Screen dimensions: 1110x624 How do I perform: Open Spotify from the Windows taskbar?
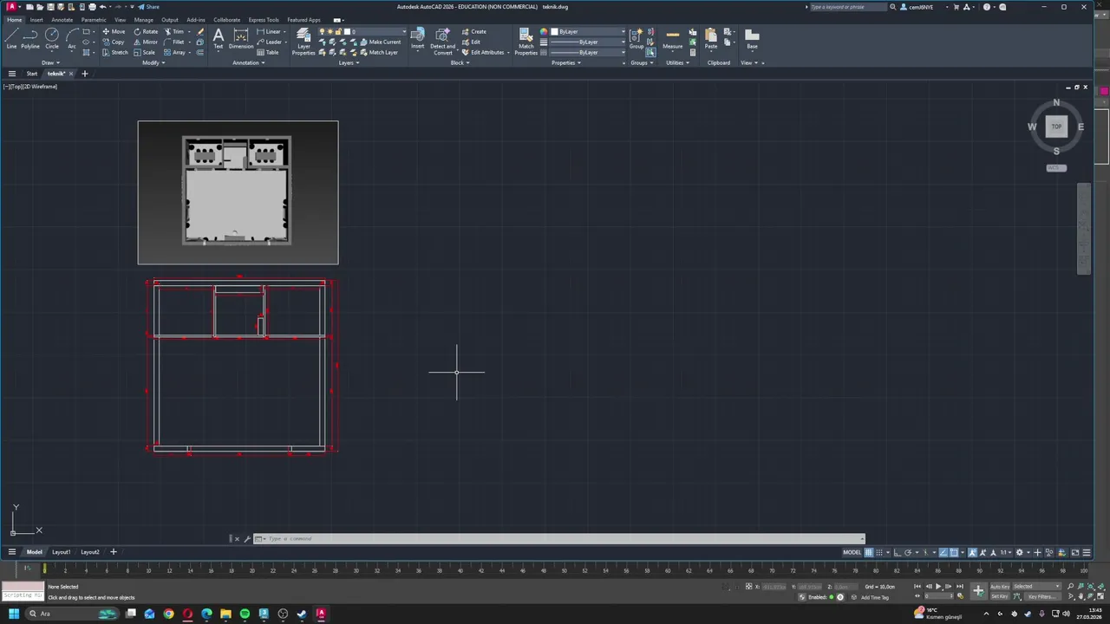coord(245,614)
